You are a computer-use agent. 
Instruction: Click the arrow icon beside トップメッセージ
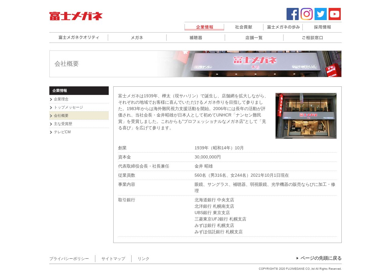(51, 108)
